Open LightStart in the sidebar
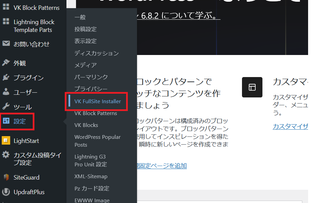The width and height of the screenshot is (319, 203). (x=26, y=141)
